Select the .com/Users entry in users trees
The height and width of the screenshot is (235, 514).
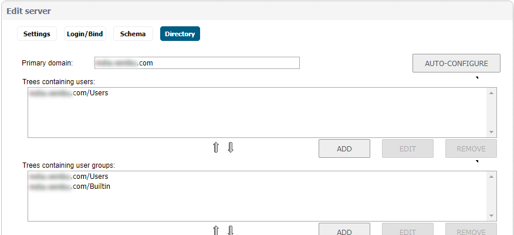click(x=69, y=93)
